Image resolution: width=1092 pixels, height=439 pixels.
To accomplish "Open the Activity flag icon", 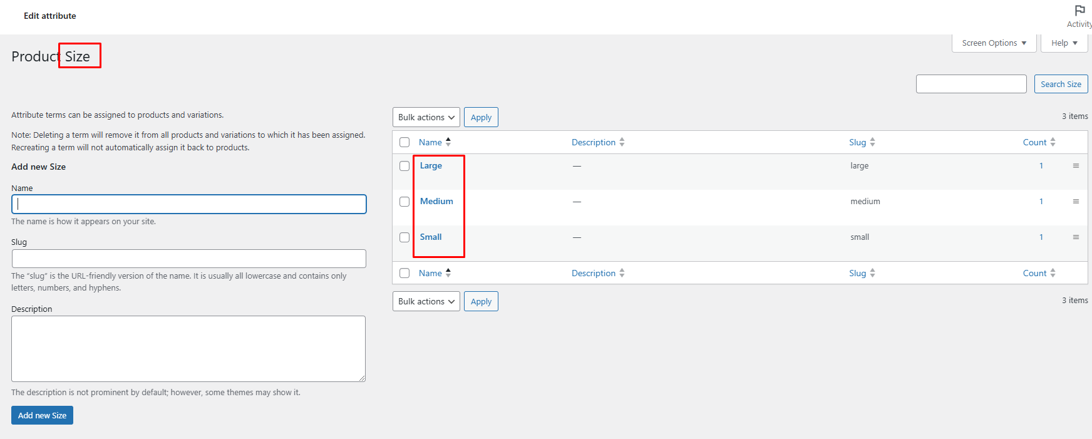I will coord(1079,11).
